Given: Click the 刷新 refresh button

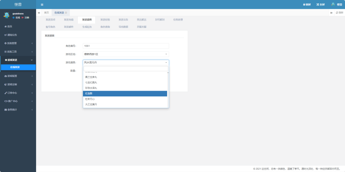Looking at the screenshot, I should (x=339, y=13).
